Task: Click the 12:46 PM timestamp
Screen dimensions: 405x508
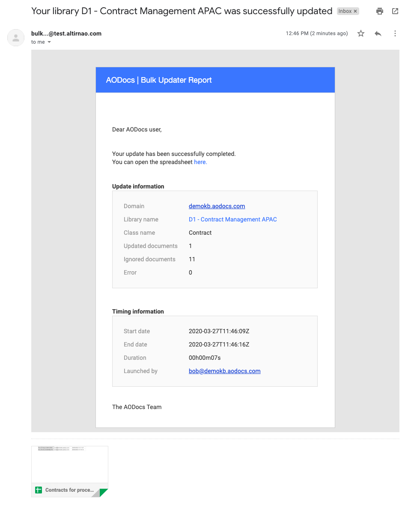Action: tap(317, 33)
